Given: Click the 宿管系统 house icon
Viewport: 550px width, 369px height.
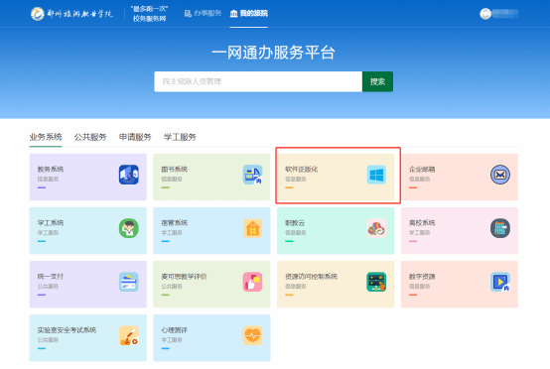Looking at the screenshot, I should coord(252,228).
